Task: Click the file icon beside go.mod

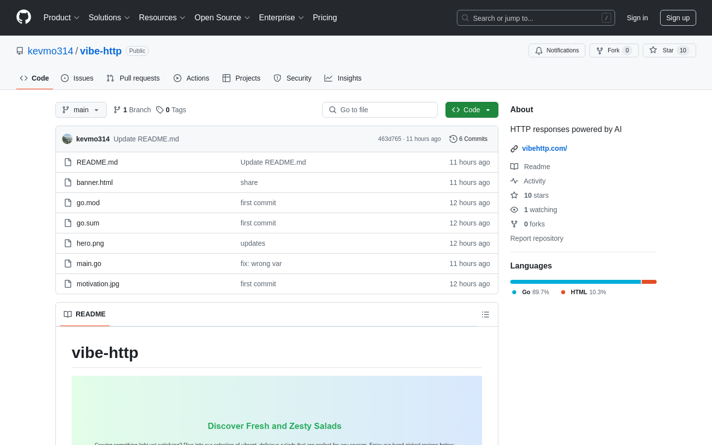Action: (x=68, y=203)
